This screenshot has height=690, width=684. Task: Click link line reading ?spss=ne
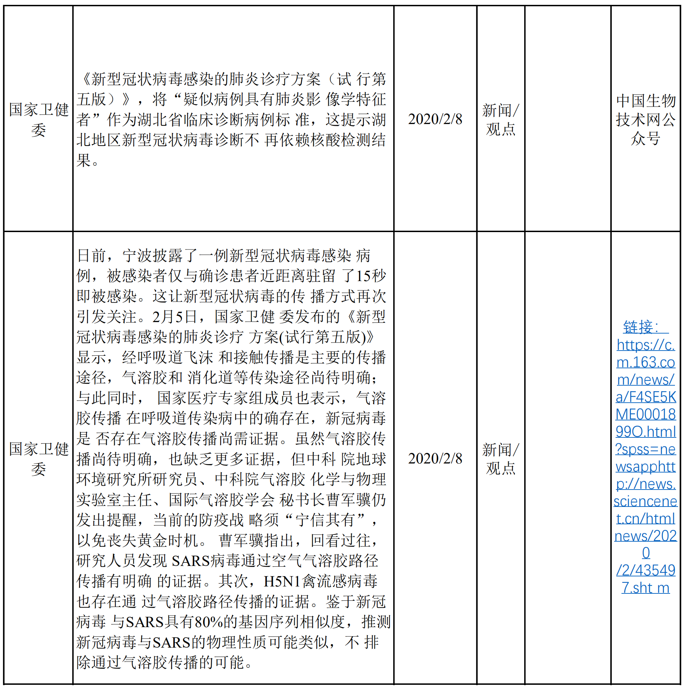[x=645, y=449]
